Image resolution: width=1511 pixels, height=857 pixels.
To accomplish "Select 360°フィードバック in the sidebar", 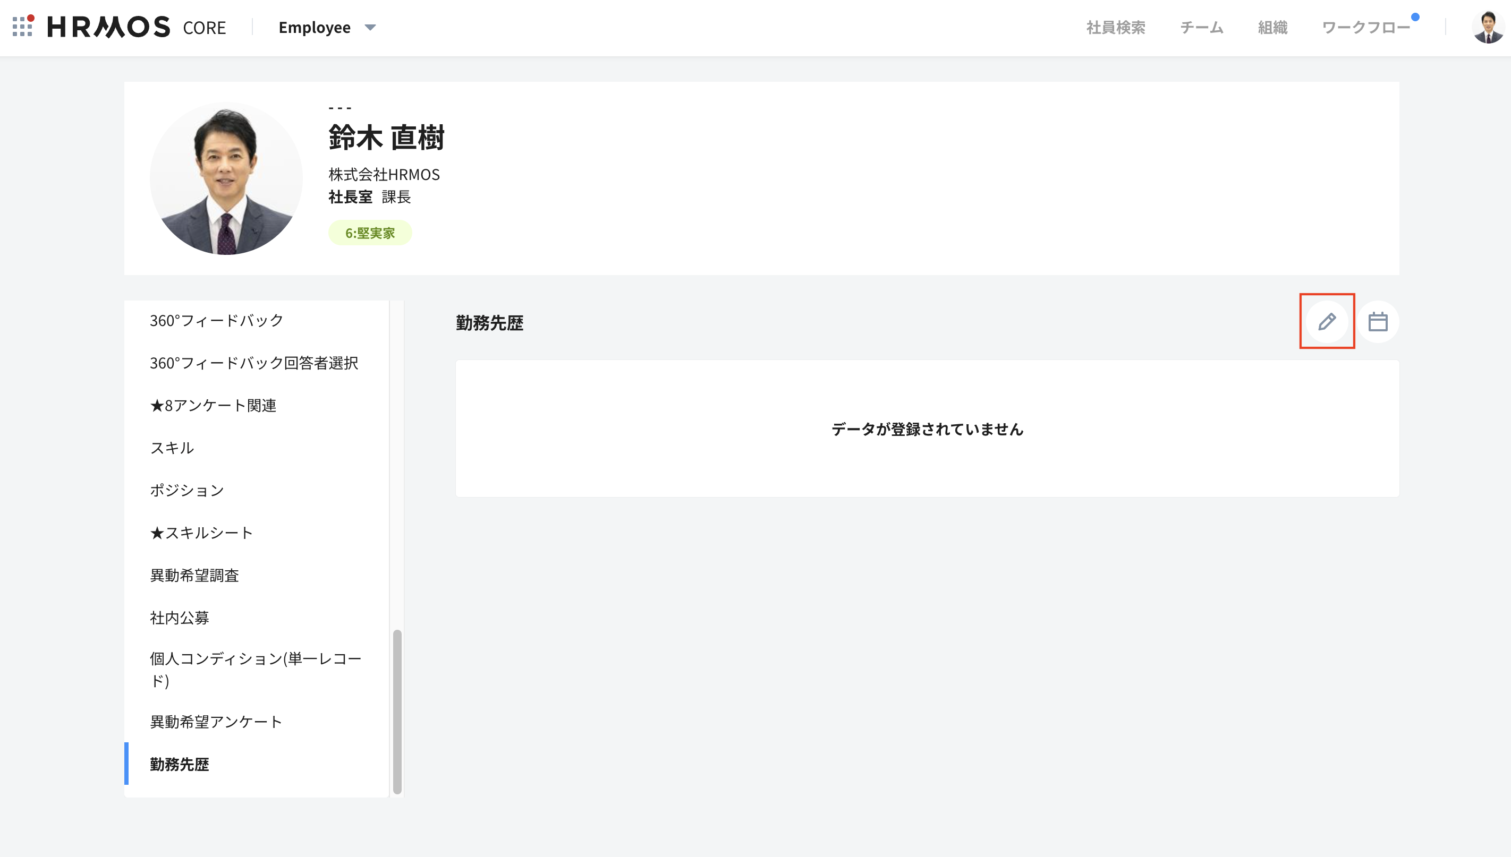I will [216, 321].
